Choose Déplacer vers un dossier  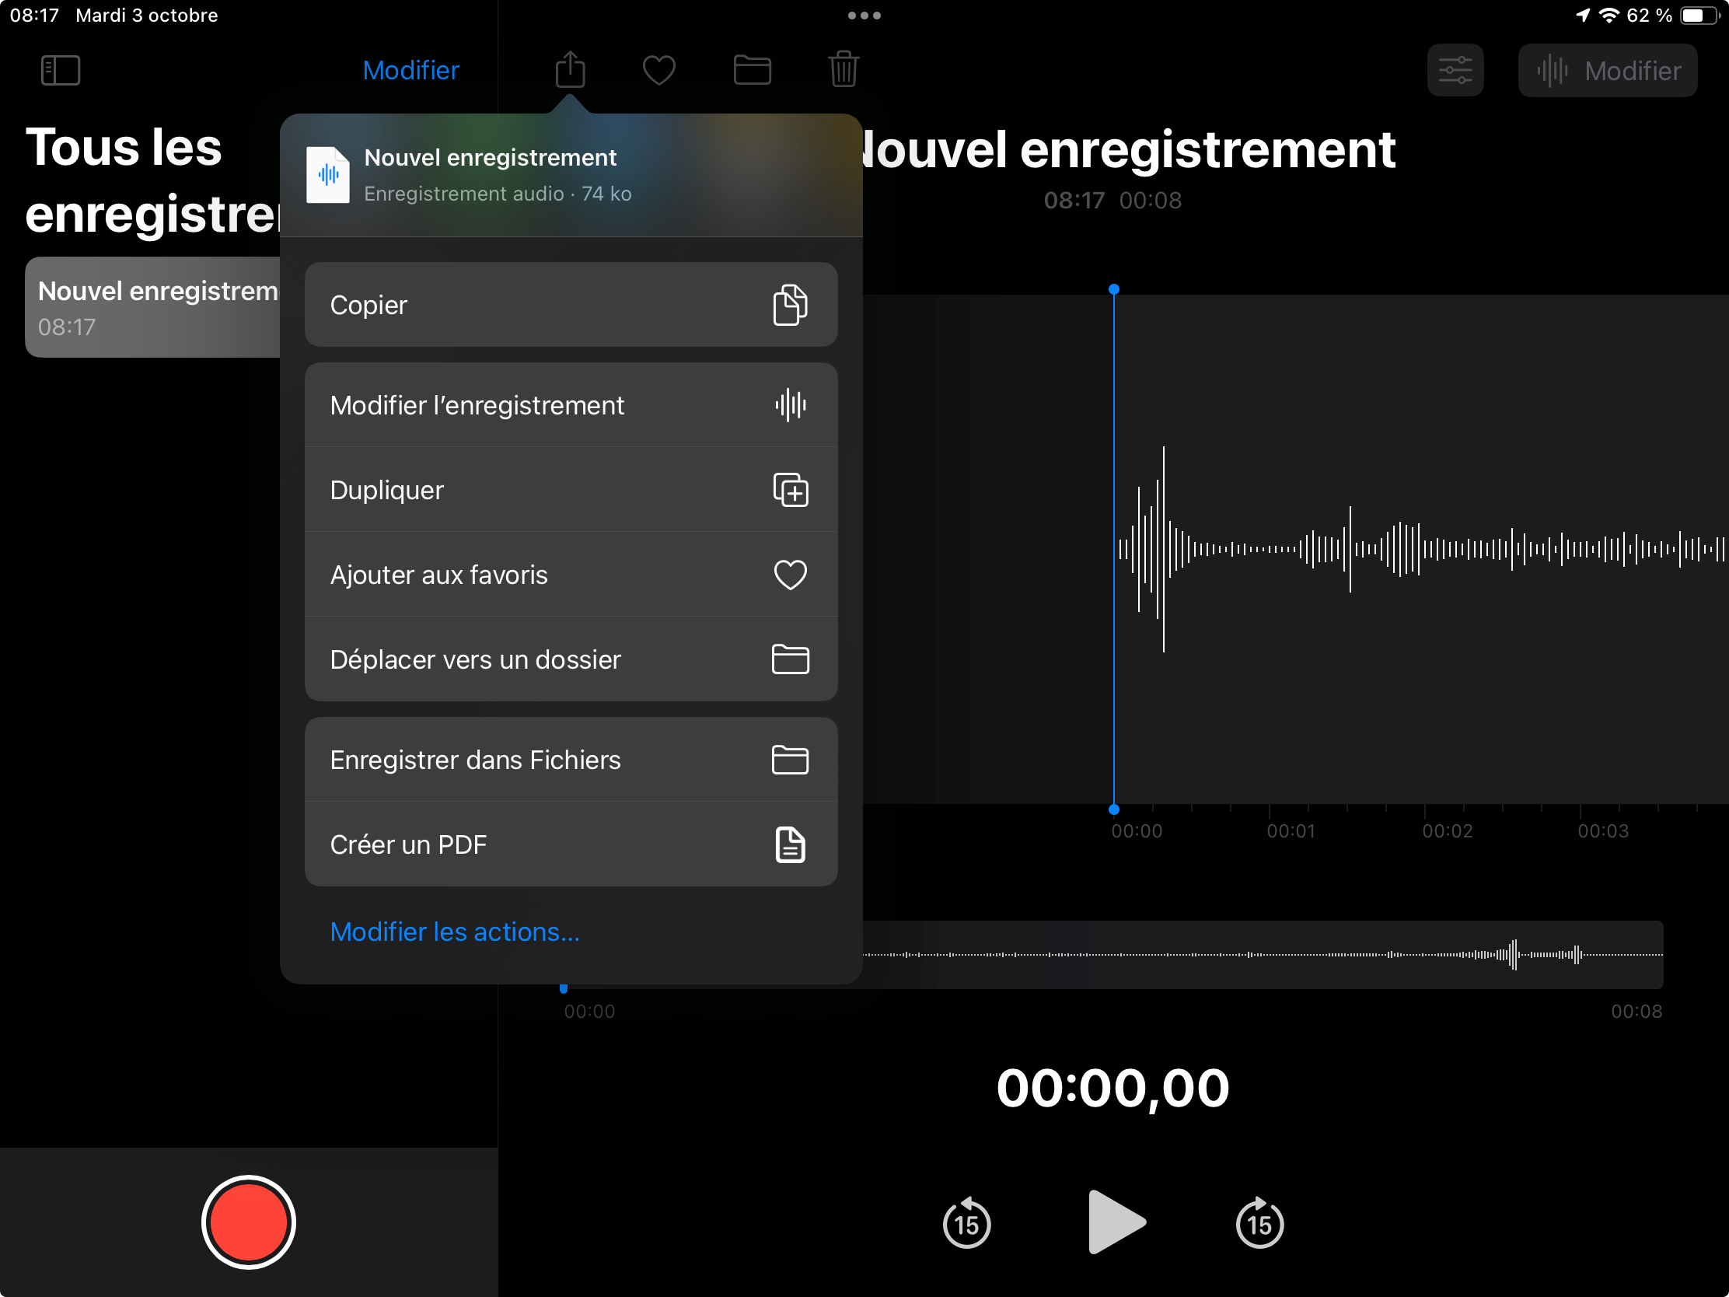click(571, 659)
